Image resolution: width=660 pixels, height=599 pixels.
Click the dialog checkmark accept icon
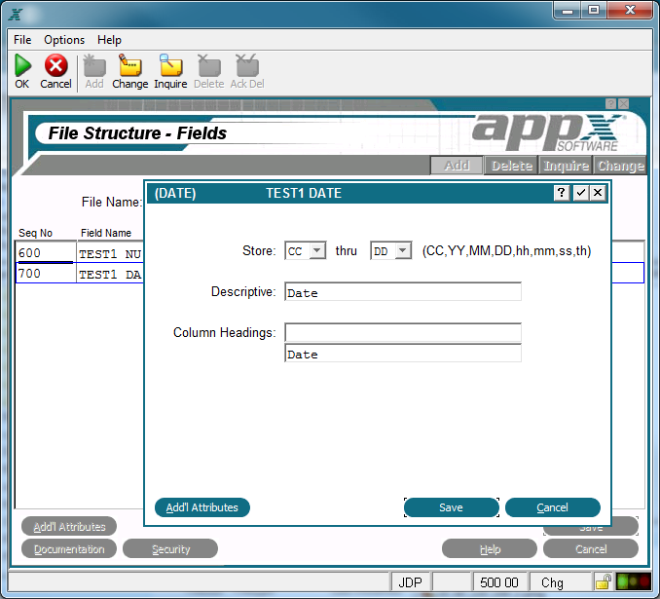pyautogui.click(x=581, y=193)
